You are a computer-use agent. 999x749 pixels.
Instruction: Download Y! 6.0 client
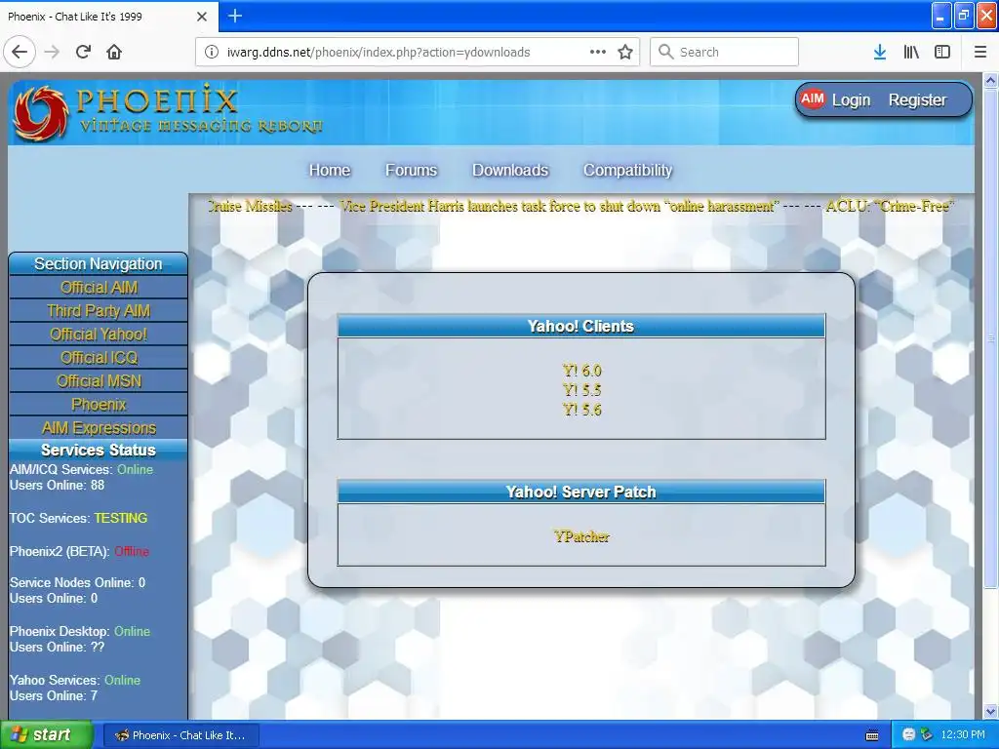click(x=581, y=371)
